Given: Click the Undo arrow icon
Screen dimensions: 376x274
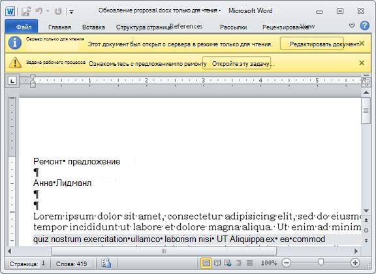Looking at the screenshot, I should [x=39, y=11].
